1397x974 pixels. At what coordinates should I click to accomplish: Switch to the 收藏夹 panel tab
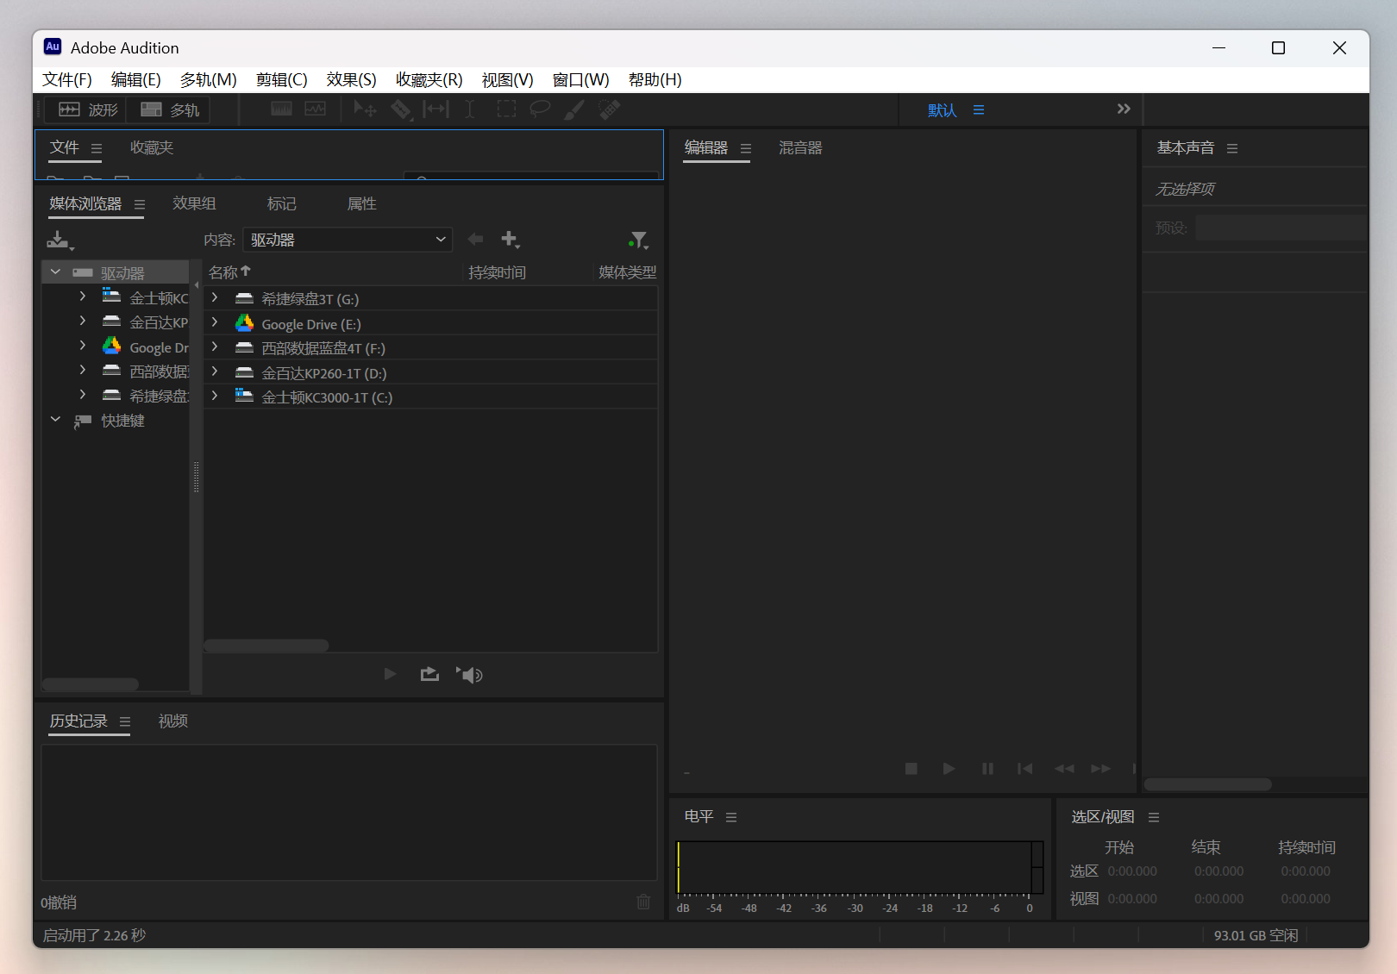coord(152,147)
